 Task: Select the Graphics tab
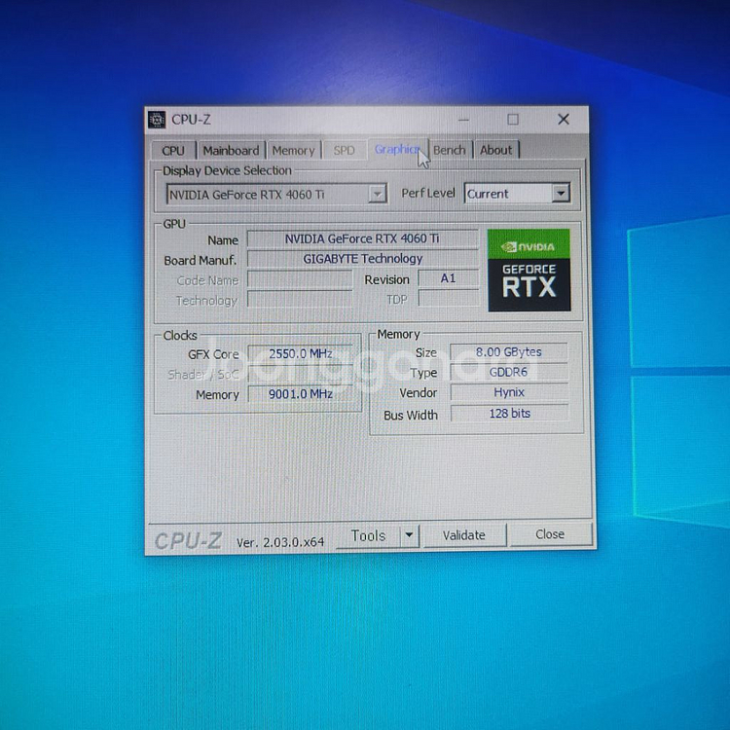click(x=397, y=149)
